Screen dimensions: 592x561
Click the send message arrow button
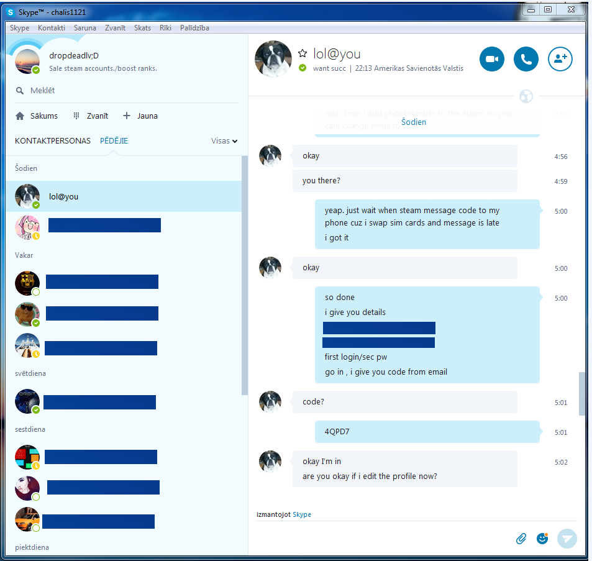567,539
